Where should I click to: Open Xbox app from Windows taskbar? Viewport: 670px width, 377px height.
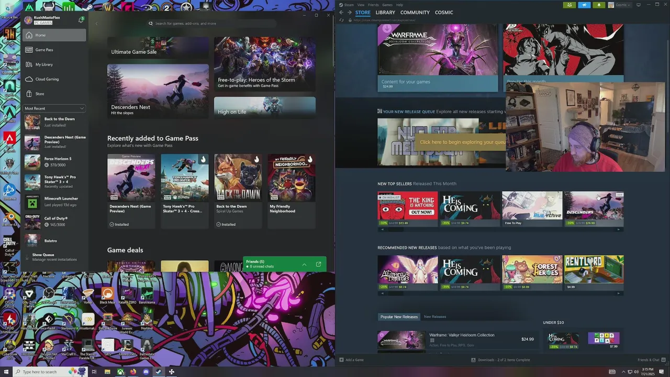pyautogui.click(x=120, y=372)
